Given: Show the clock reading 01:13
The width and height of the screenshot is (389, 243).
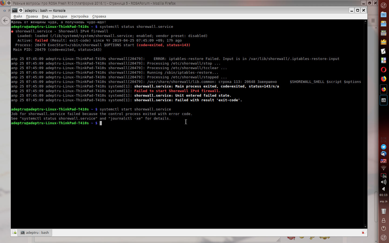Looking at the screenshot, I should [x=383, y=195].
